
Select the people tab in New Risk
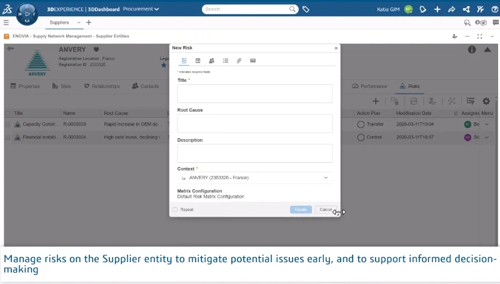click(x=211, y=61)
